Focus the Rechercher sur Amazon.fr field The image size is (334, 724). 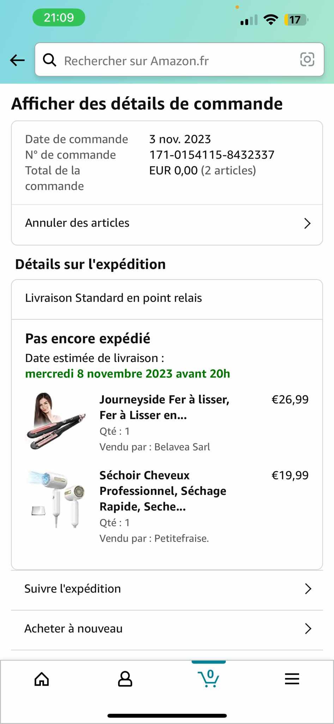[x=176, y=61]
